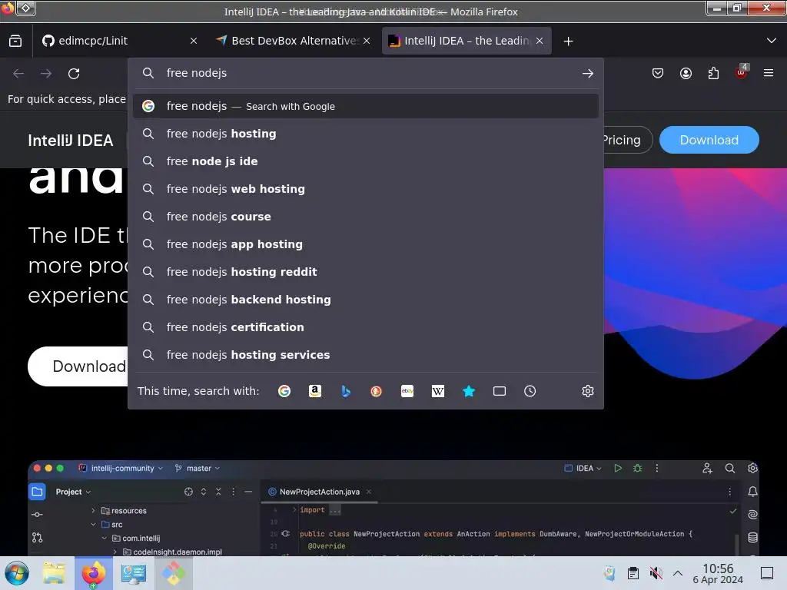
Task: Open the Extensions puzzle icon
Action: (713, 73)
